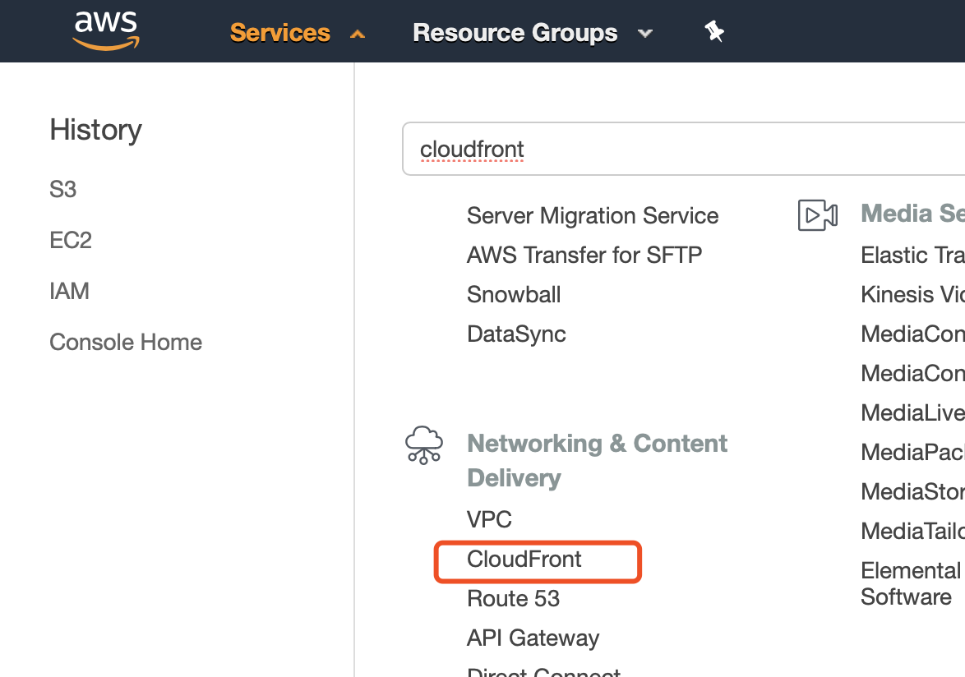
Task: Go to Console Home
Action: click(x=125, y=342)
